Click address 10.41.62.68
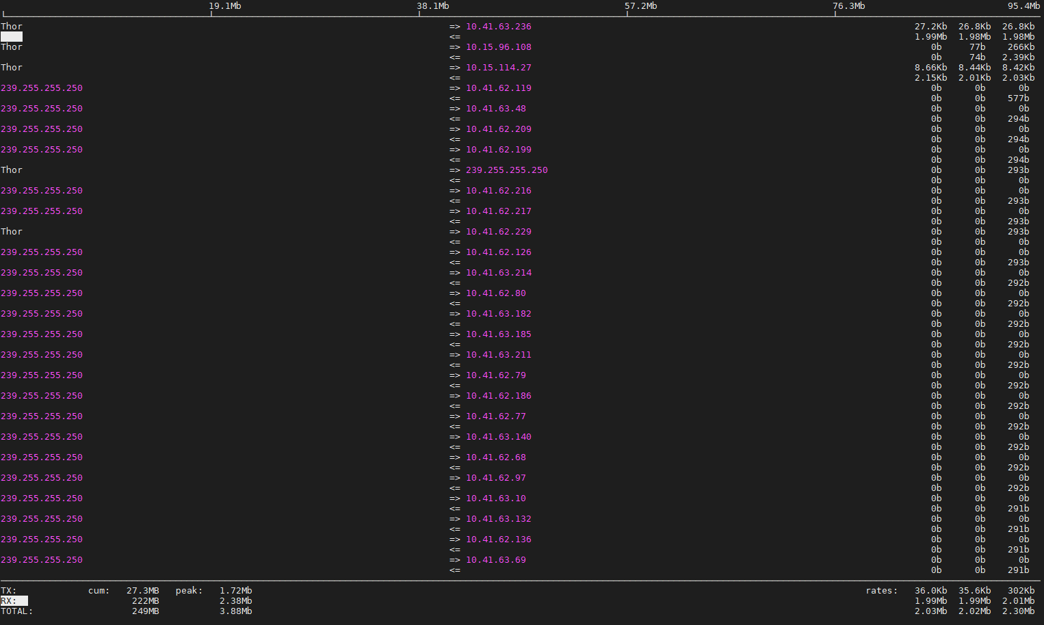The width and height of the screenshot is (1044, 625). click(x=496, y=457)
